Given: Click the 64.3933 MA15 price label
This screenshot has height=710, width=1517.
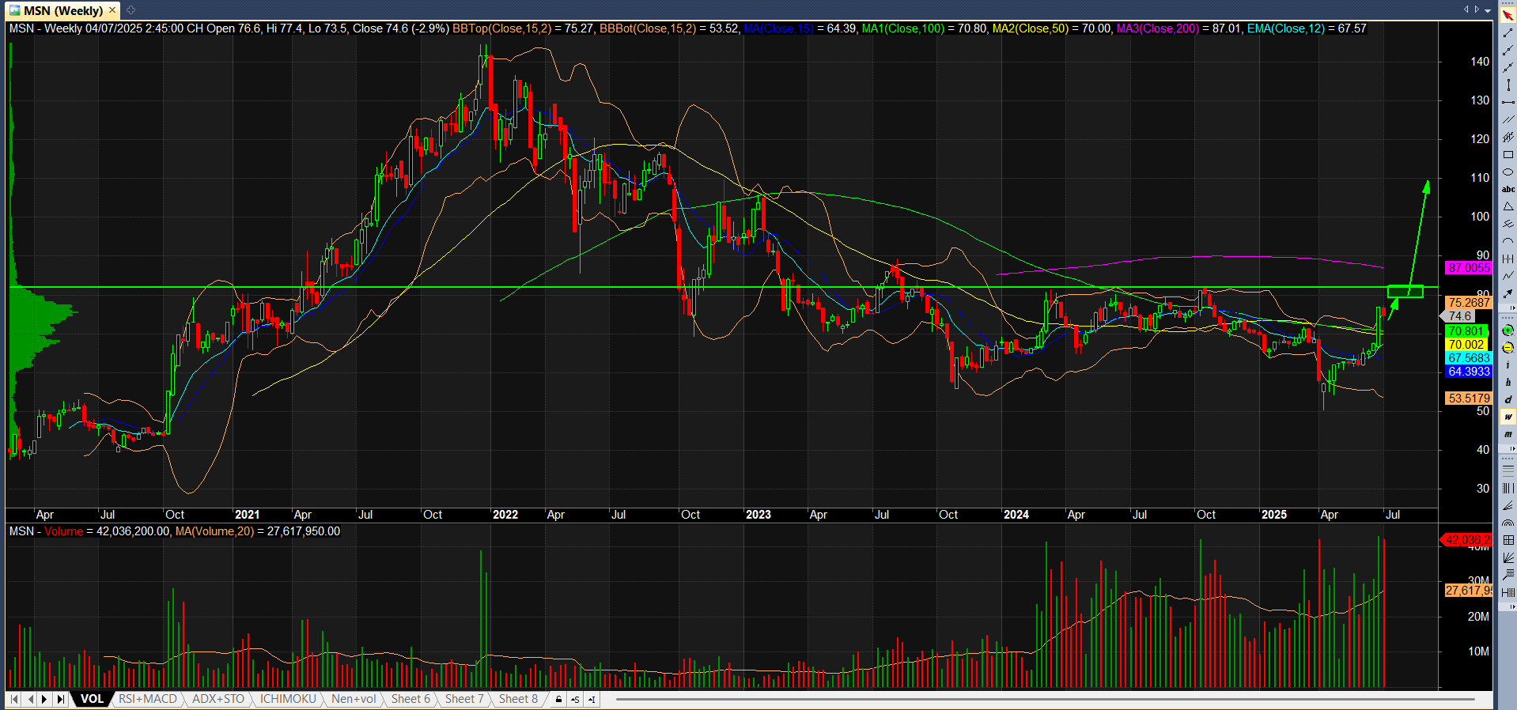Looking at the screenshot, I should point(1469,371).
